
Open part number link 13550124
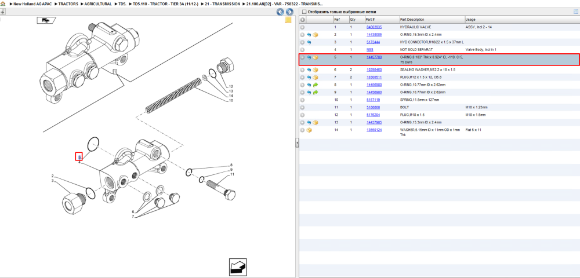tap(374, 130)
